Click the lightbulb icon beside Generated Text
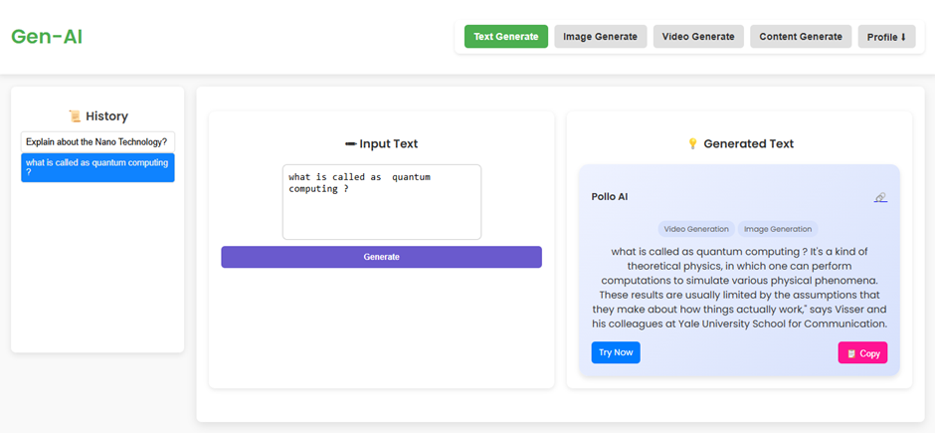Screen dimensions: 935x433 coord(692,143)
